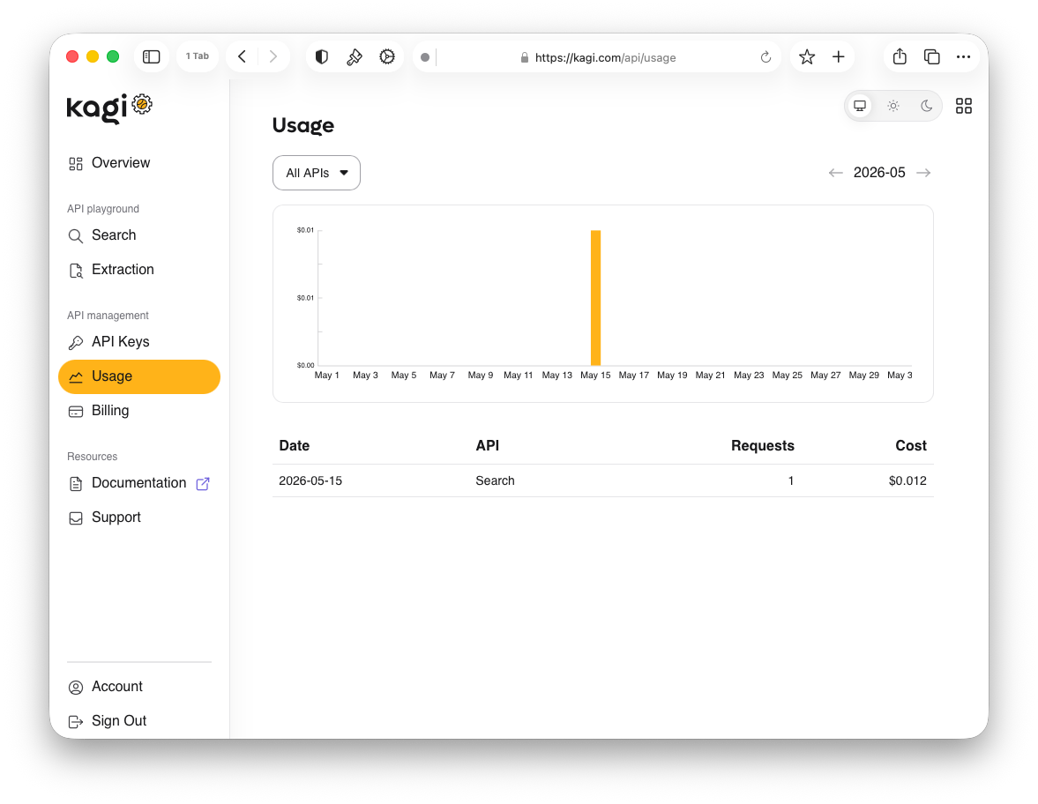Click the external link icon beside Documentation
The height and width of the screenshot is (804, 1038).
coord(203,484)
